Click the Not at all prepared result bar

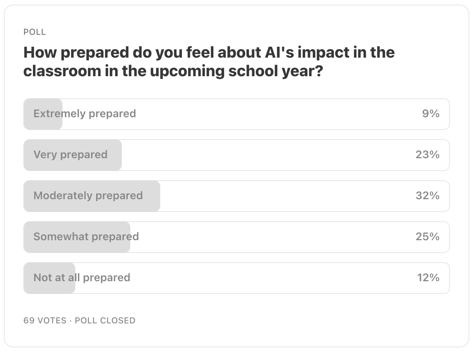[x=49, y=278]
